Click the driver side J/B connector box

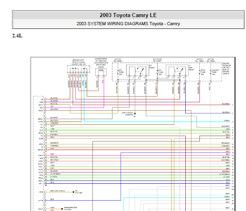tap(79, 69)
